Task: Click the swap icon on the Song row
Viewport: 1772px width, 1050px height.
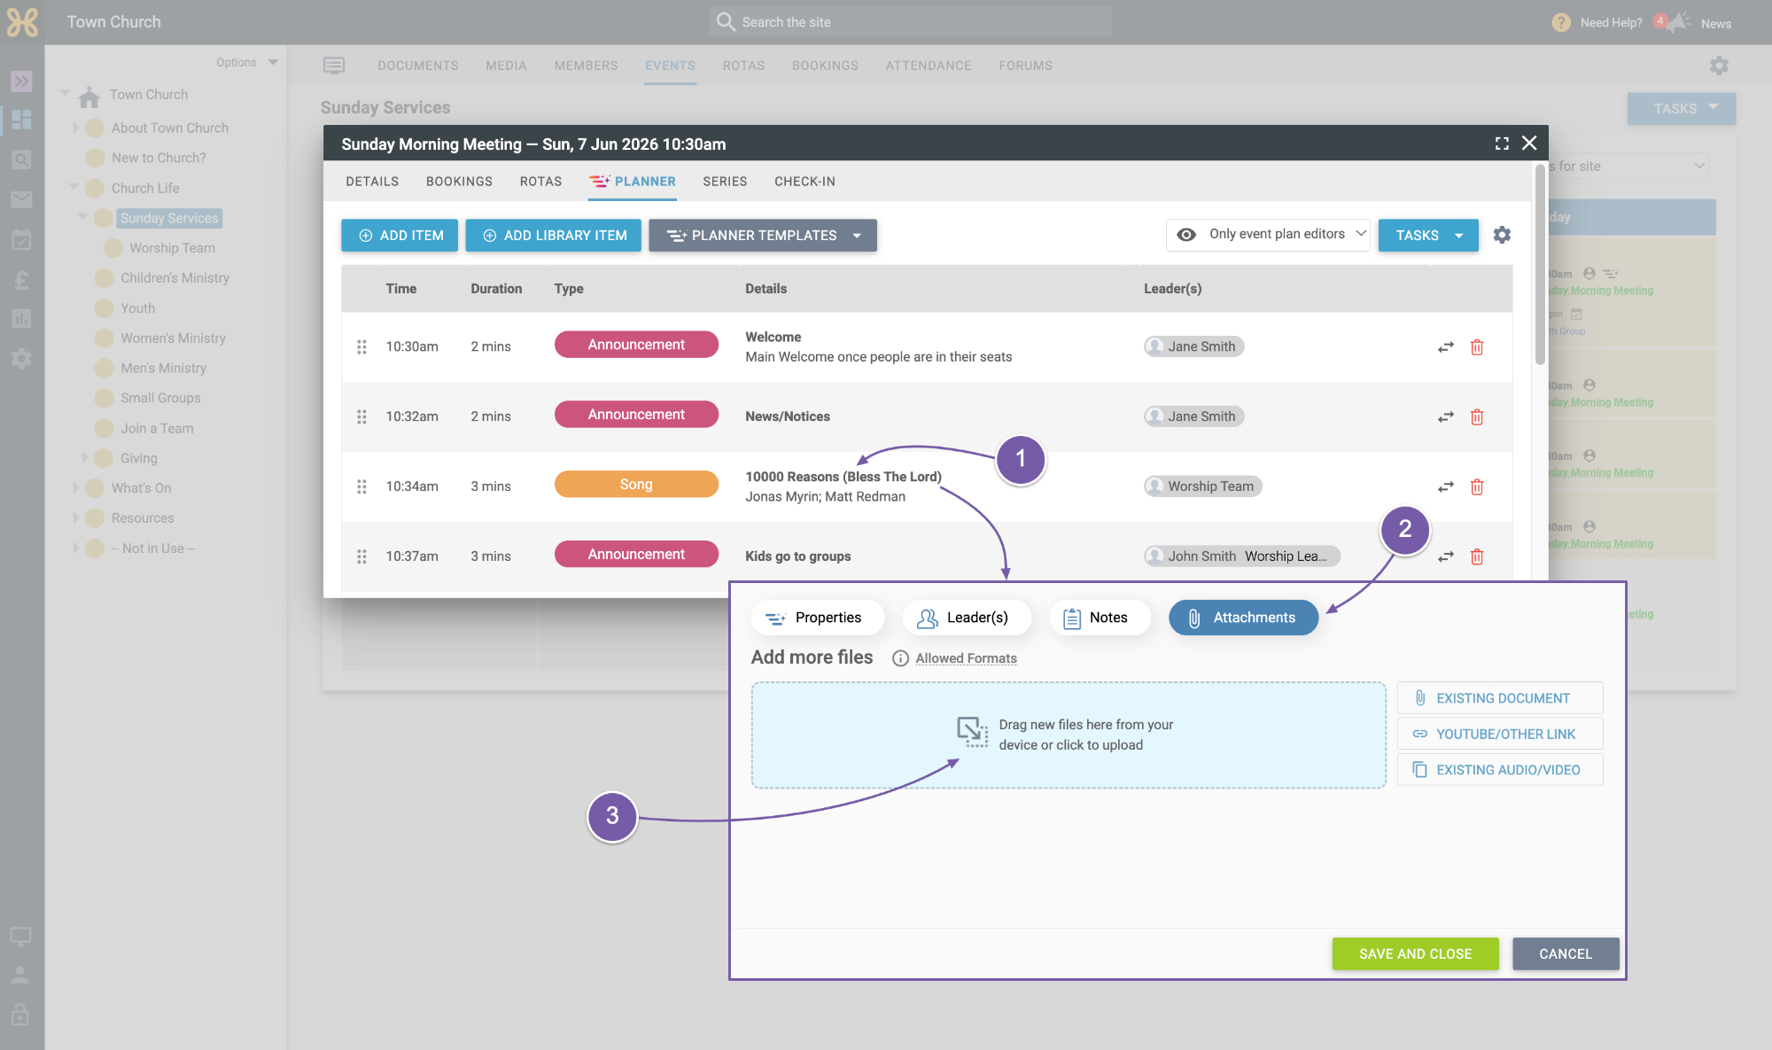Action: (x=1446, y=487)
